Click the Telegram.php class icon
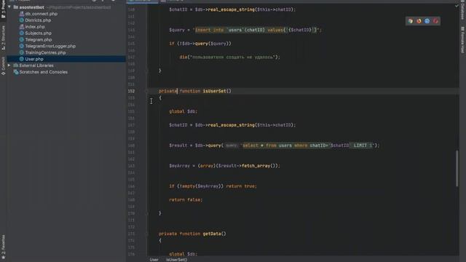 [21, 39]
